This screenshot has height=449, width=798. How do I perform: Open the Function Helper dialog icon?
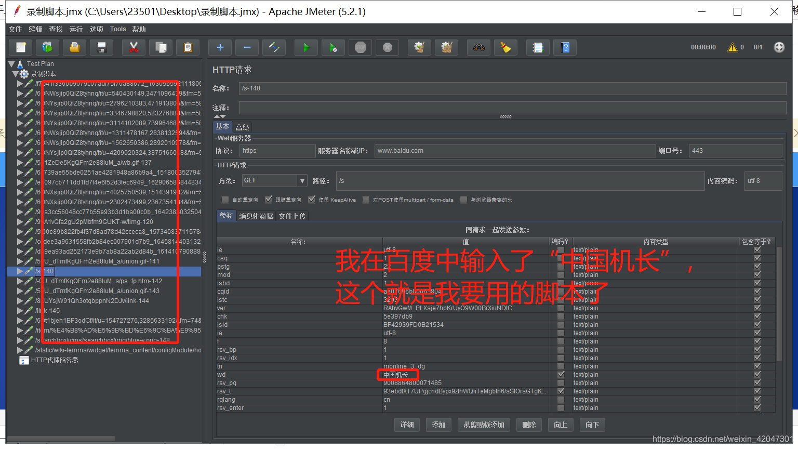click(538, 47)
